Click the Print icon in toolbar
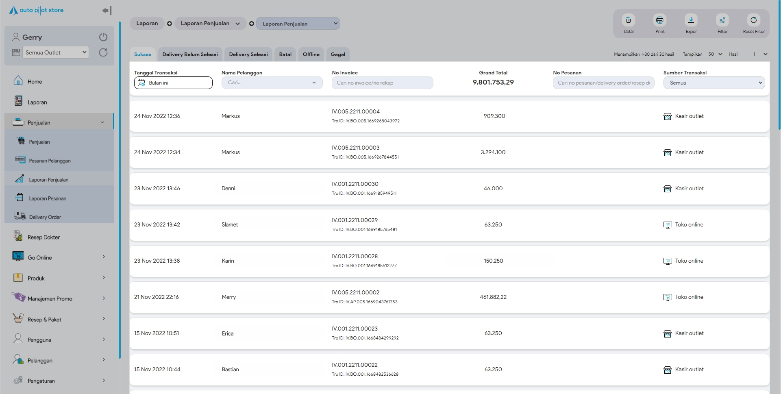This screenshot has width=781, height=394. (659, 20)
